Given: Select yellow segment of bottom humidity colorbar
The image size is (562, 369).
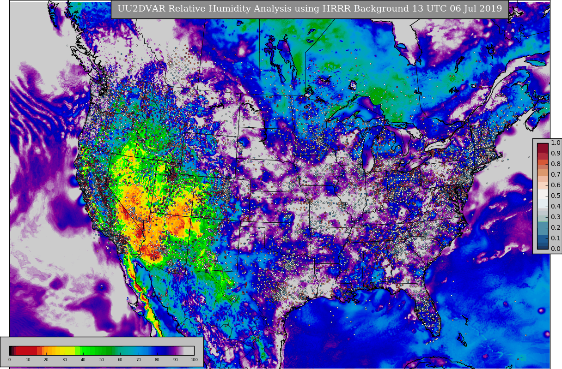Looking at the screenshot, I should (67, 351).
